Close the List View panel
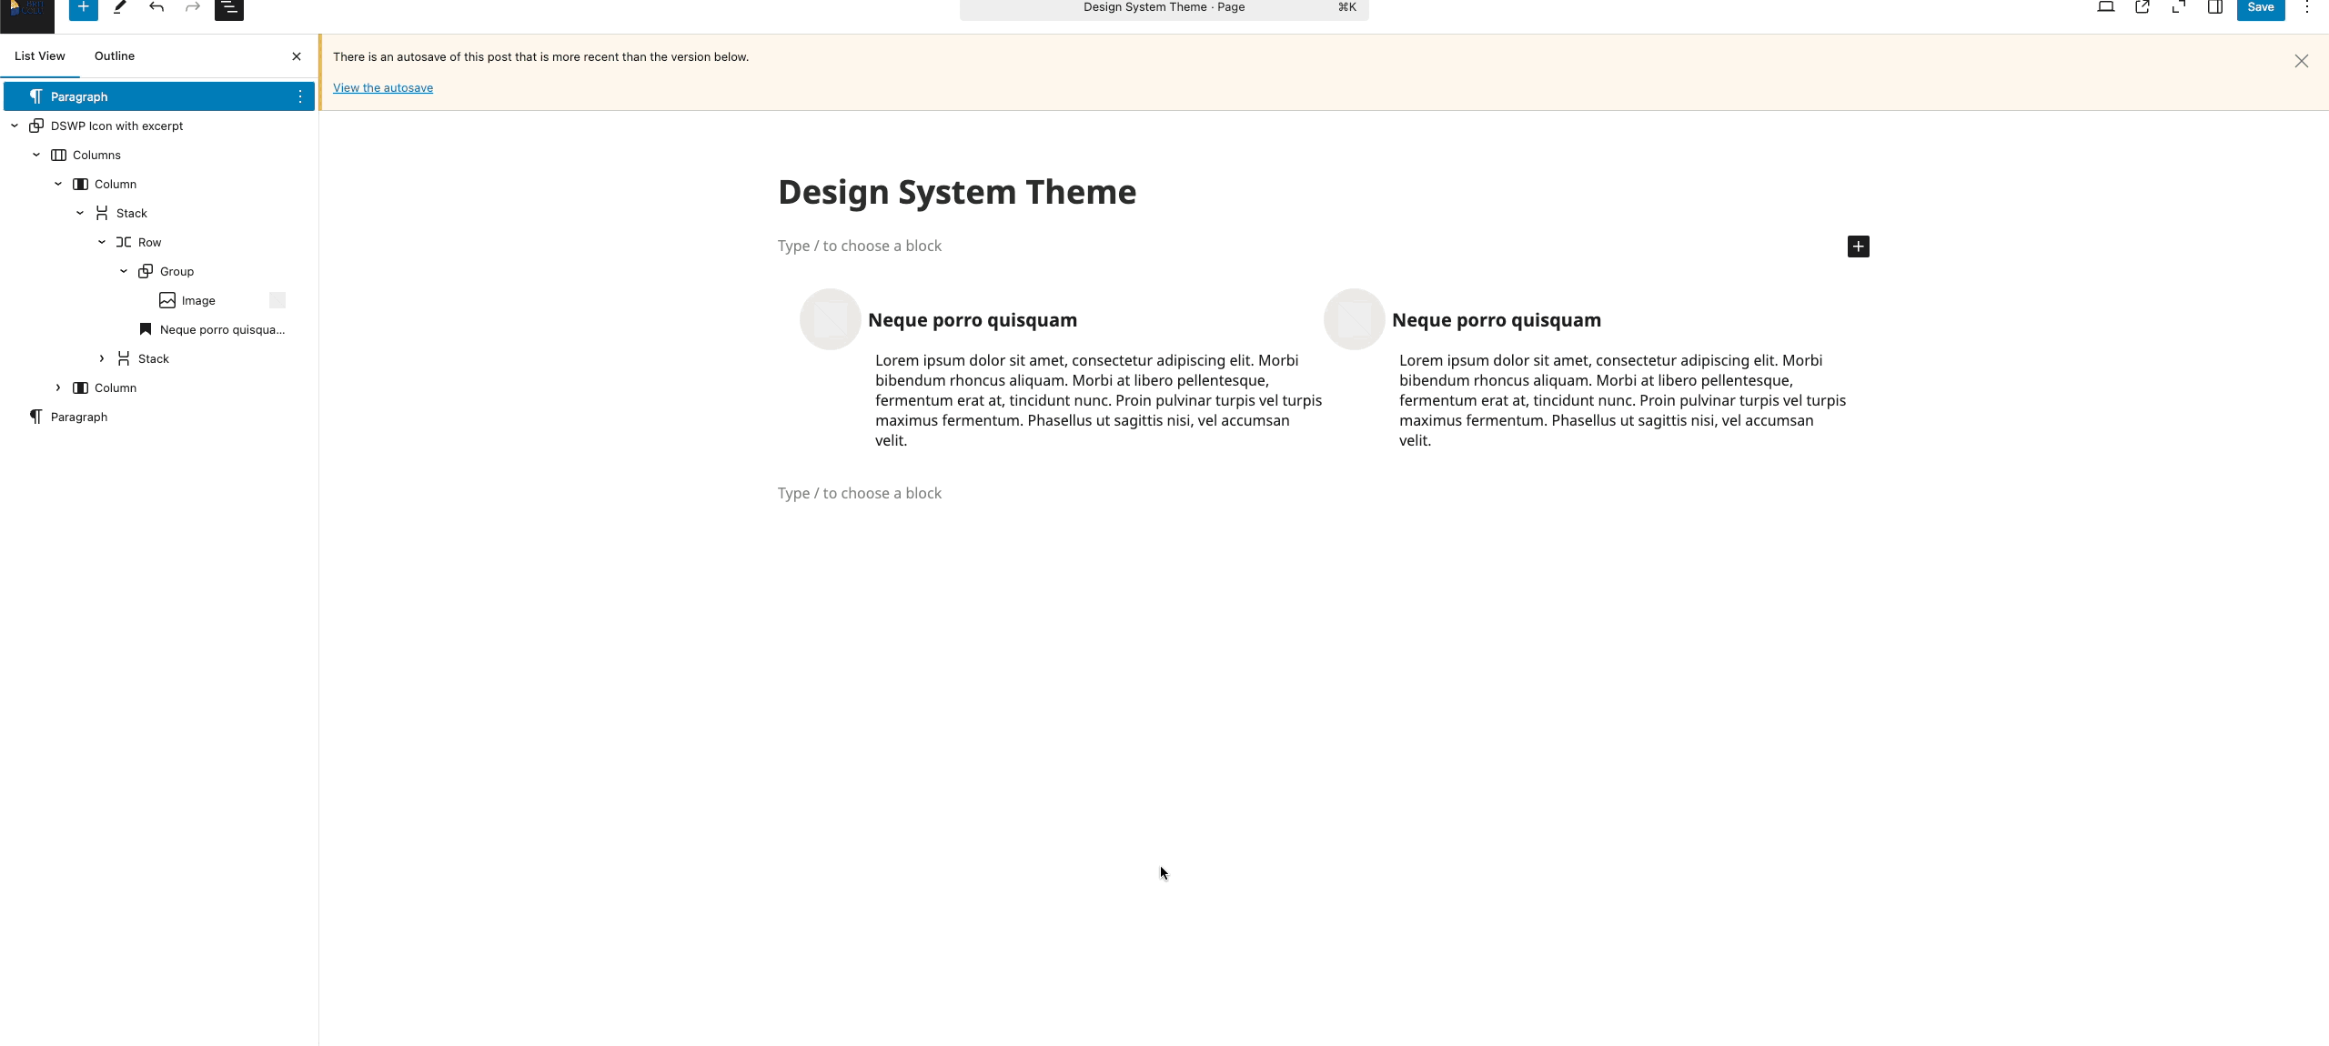Image resolution: width=2329 pixels, height=1046 pixels. point(297,56)
